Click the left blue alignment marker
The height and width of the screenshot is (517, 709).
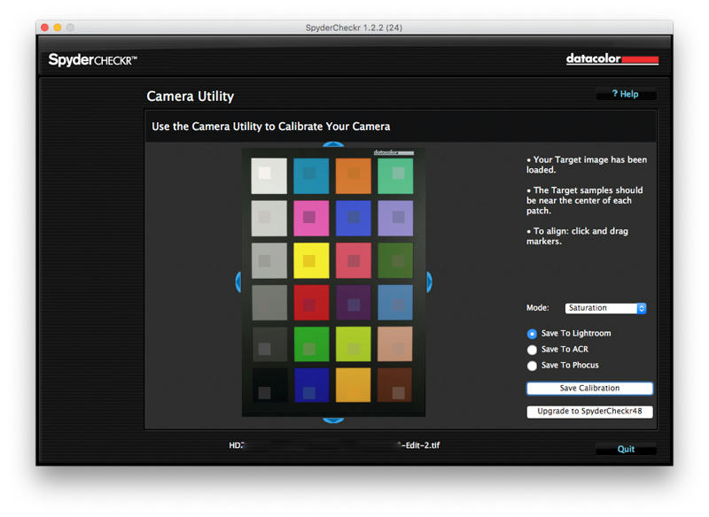tap(238, 282)
